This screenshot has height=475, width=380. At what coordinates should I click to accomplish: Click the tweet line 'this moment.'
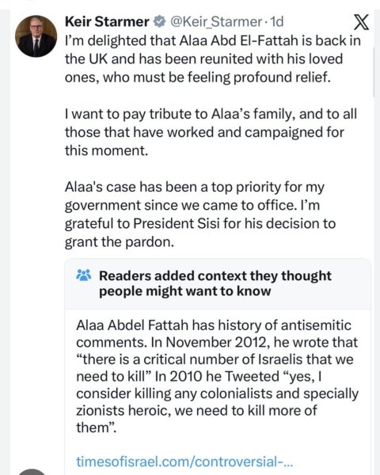click(x=106, y=150)
